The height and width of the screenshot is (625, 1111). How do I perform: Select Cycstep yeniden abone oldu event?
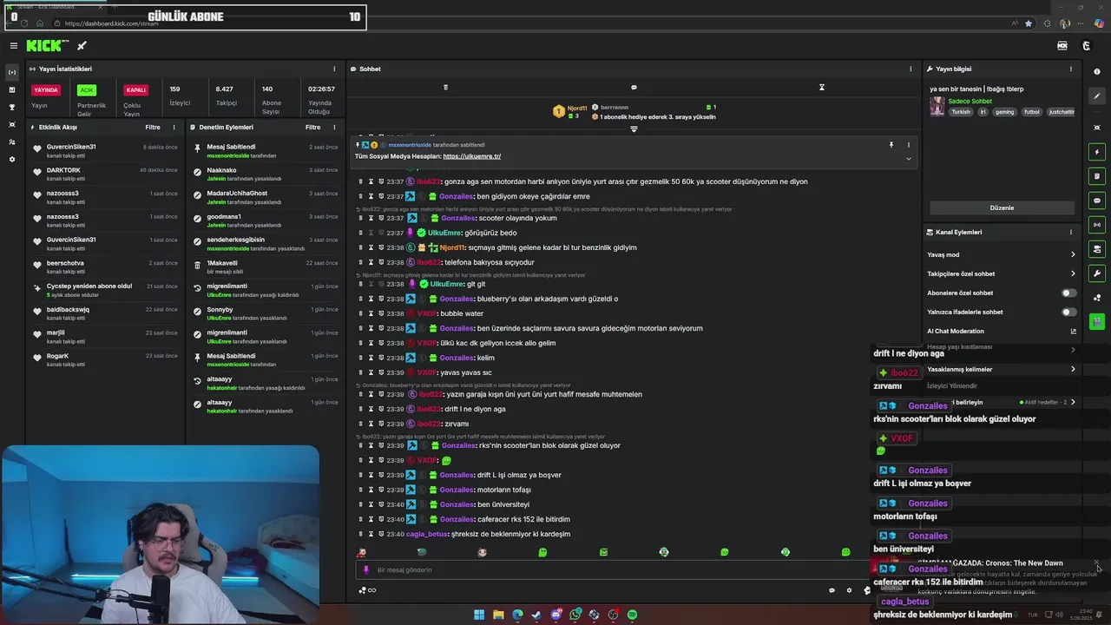(x=106, y=290)
